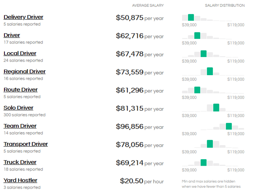The width and height of the screenshot is (253, 194).
Task: Select the Truck Driver link
Action: pos(20,162)
